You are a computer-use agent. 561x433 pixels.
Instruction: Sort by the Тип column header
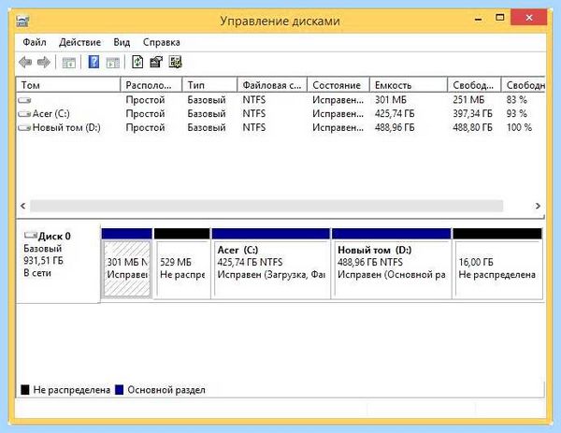coord(209,85)
